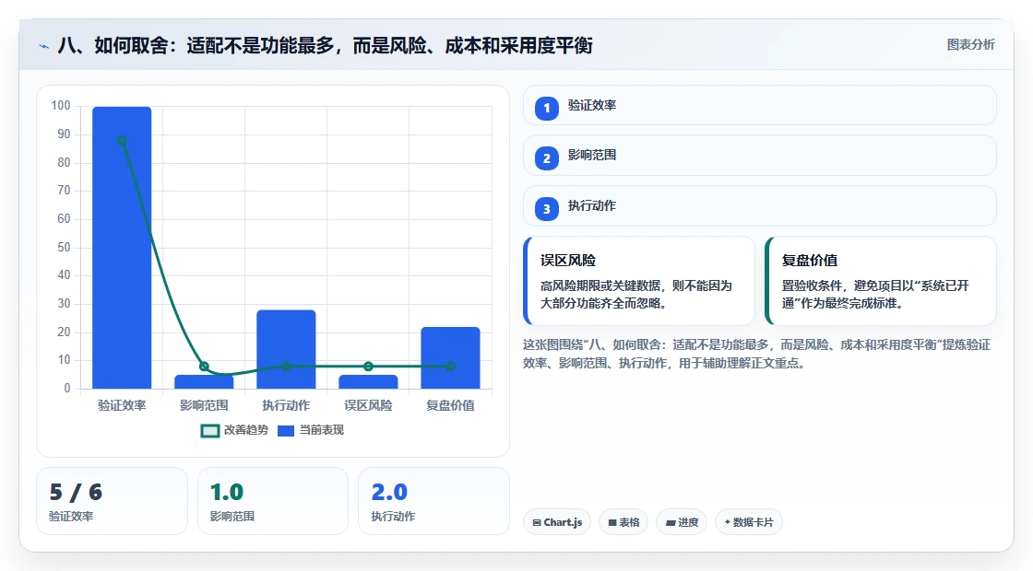Click the 当前表现 legend label
Image resolution: width=1033 pixels, height=571 pixels.
(322, 430)
